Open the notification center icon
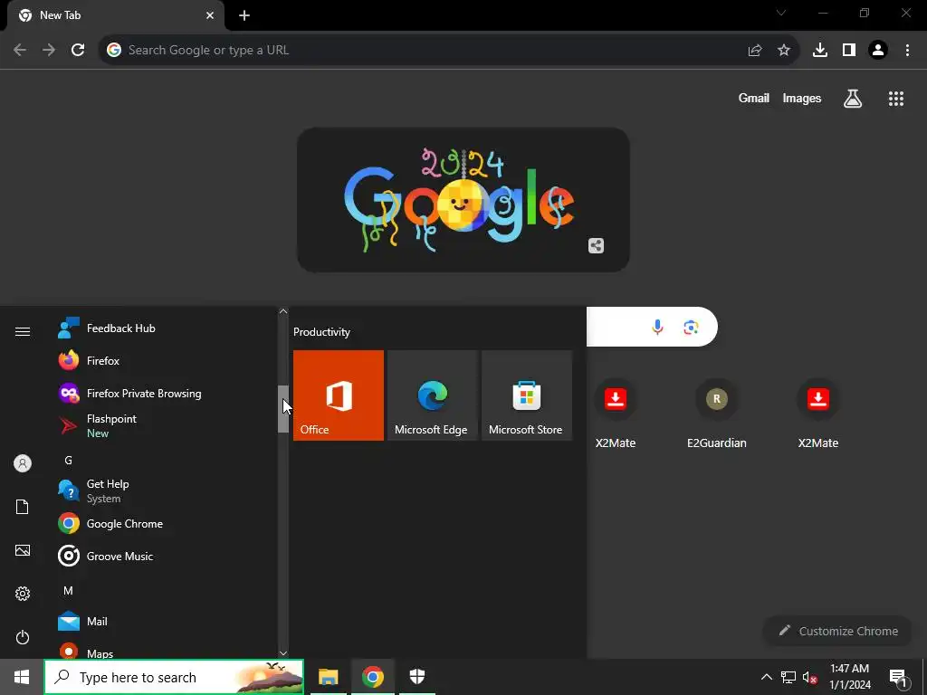 [x=898, y=677]
